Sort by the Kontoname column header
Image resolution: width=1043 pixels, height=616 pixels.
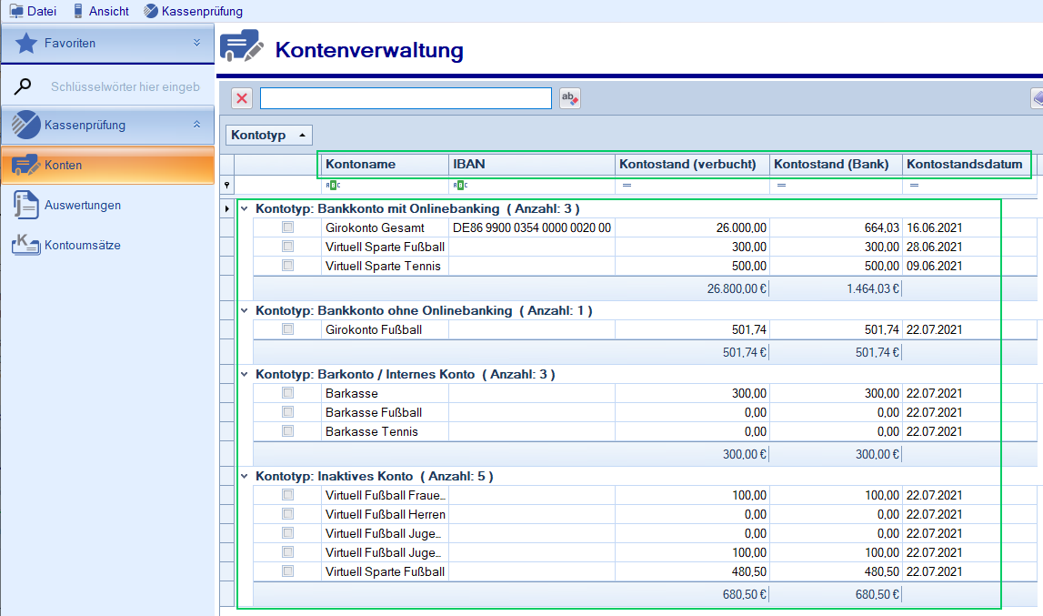click(x=382, y=165)
